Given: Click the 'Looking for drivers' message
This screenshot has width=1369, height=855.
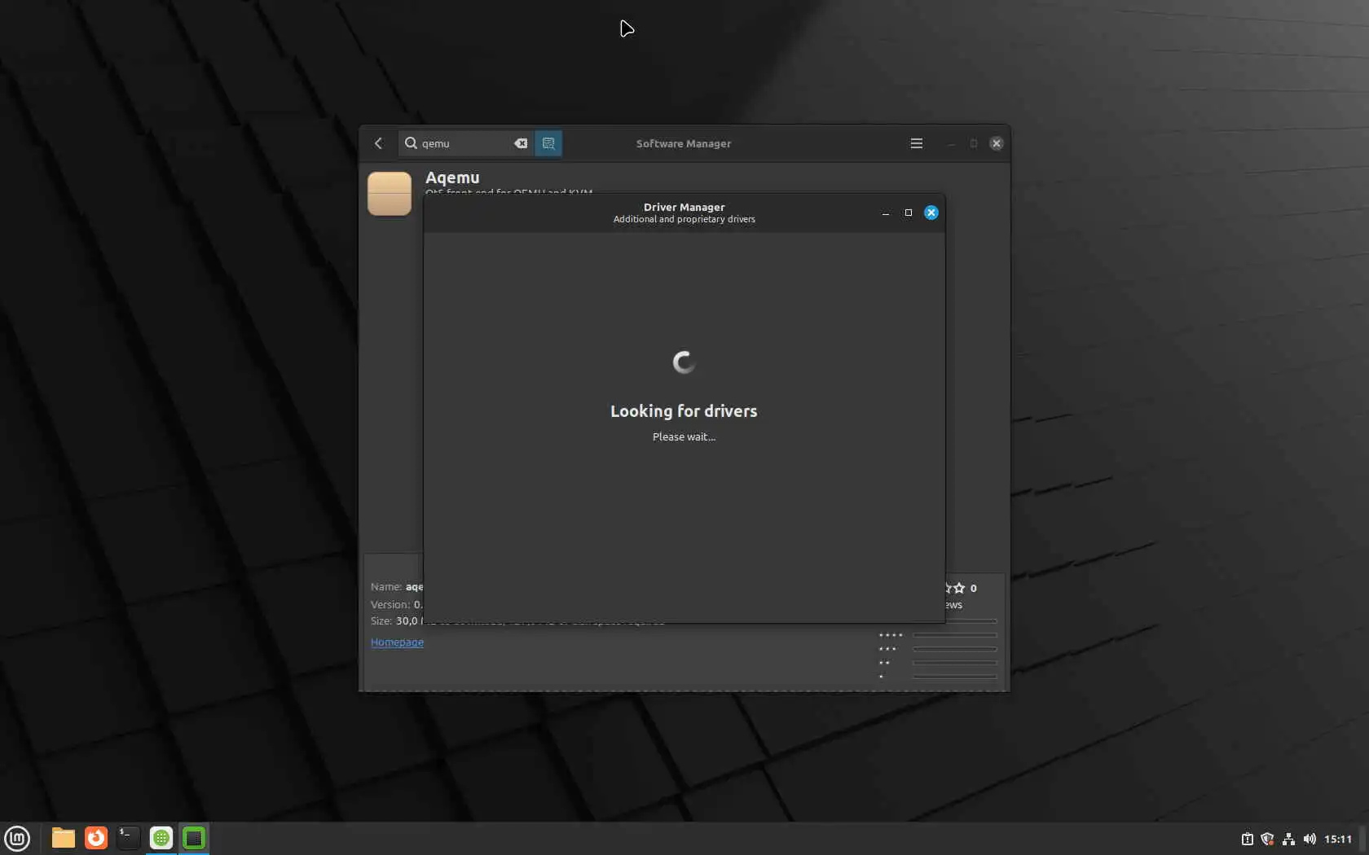Looking at the screenshot, I should (684, 411).
